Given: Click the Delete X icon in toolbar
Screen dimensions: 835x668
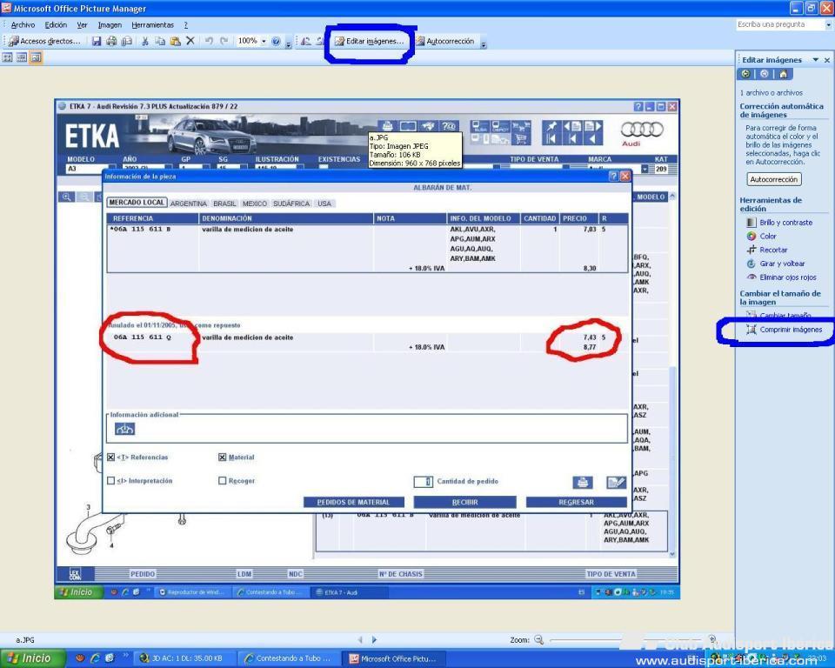Looking at the screenshot, I should [x=190, y=41].
